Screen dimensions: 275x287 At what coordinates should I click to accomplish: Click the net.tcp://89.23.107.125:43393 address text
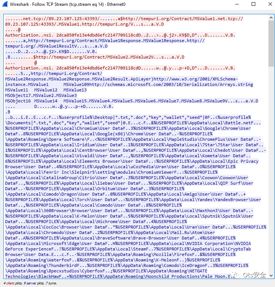click(x=61, y=19)
